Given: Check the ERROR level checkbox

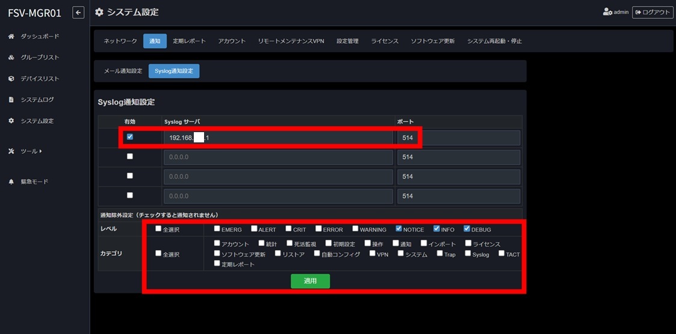Looking at the screenshot, I should 318,229.
